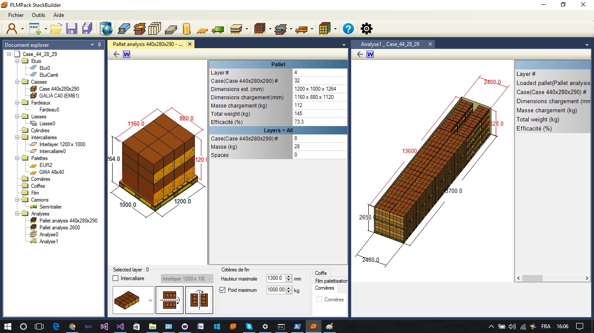Open the dropdown arrow next to the user icon
Screen dimensions: 594x333
22,29
